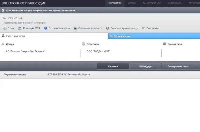
Task: Open the КАРТОТЕКА top menu item
Action: click(115, 3)
